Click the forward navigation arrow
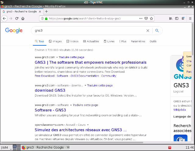This screenshot has height=151, width=195. tap(11, 19)
